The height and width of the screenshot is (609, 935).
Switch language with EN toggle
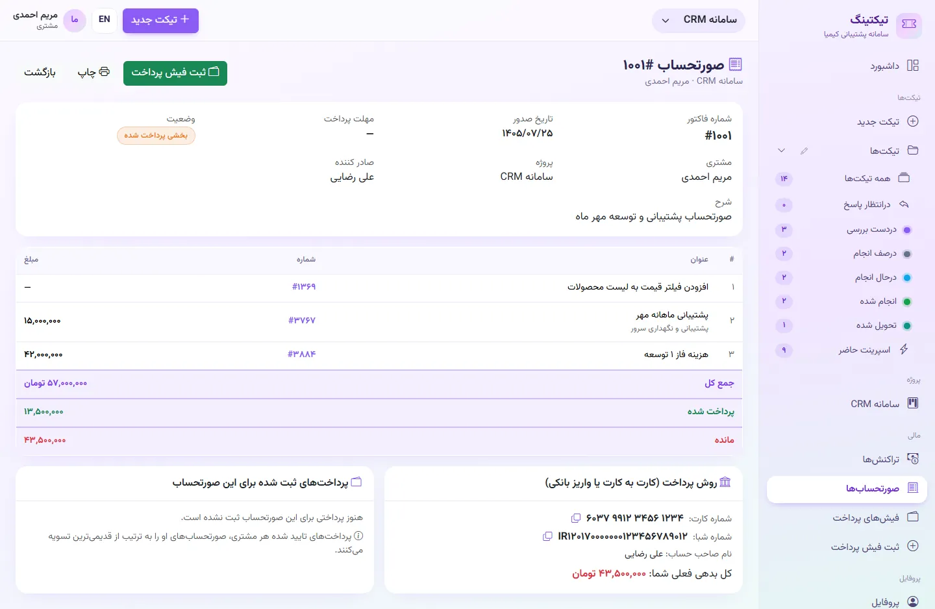click(105, 19)
